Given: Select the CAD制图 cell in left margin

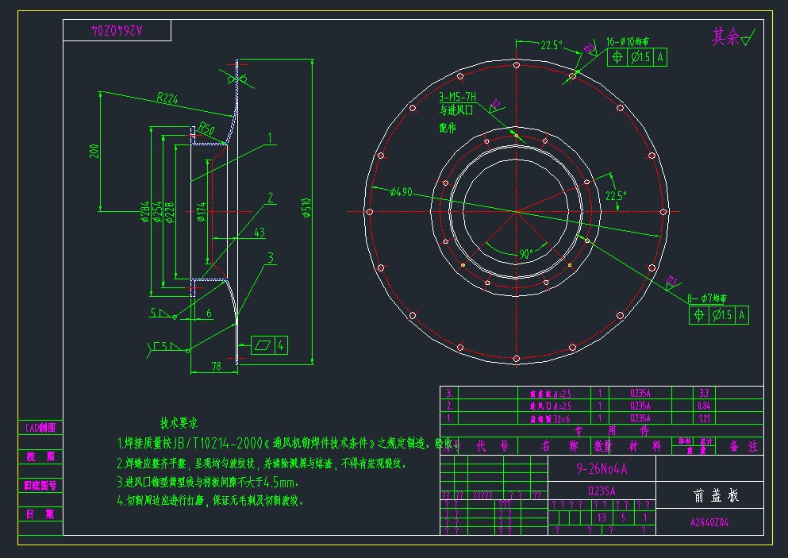Looking at the screenshot, I should point(40,428).
